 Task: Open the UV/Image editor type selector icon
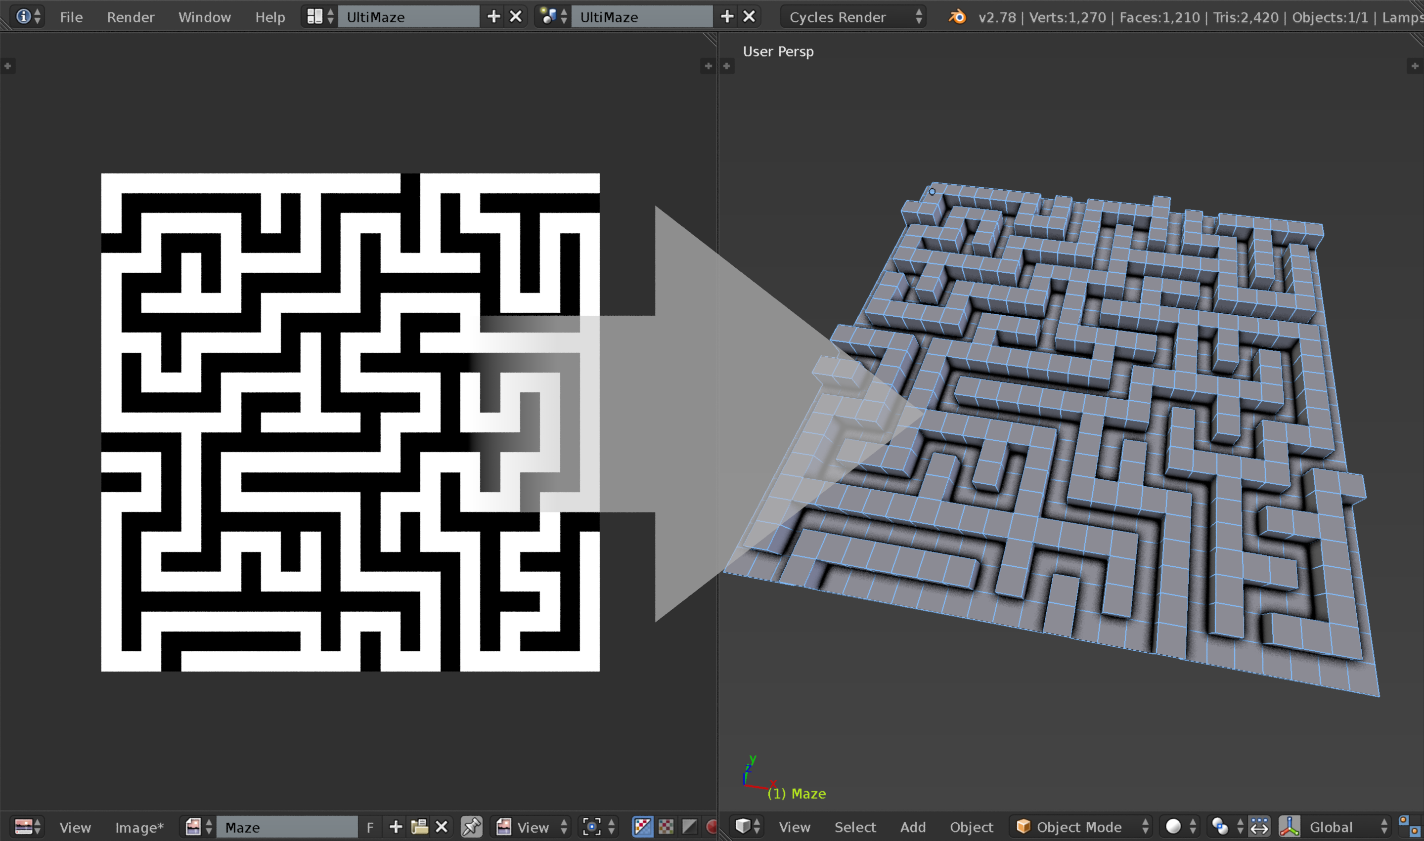click(x=25, y=826)
